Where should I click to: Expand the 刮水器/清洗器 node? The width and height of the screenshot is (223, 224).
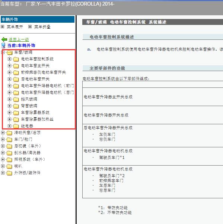click(3, 153)
